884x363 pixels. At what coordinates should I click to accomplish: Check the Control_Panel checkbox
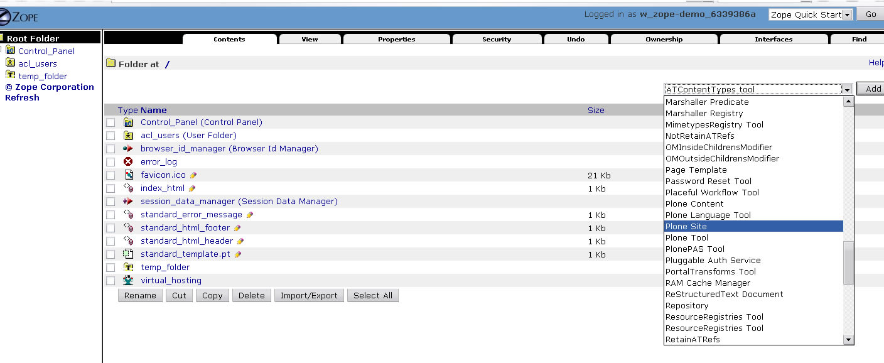pos(110,122)
